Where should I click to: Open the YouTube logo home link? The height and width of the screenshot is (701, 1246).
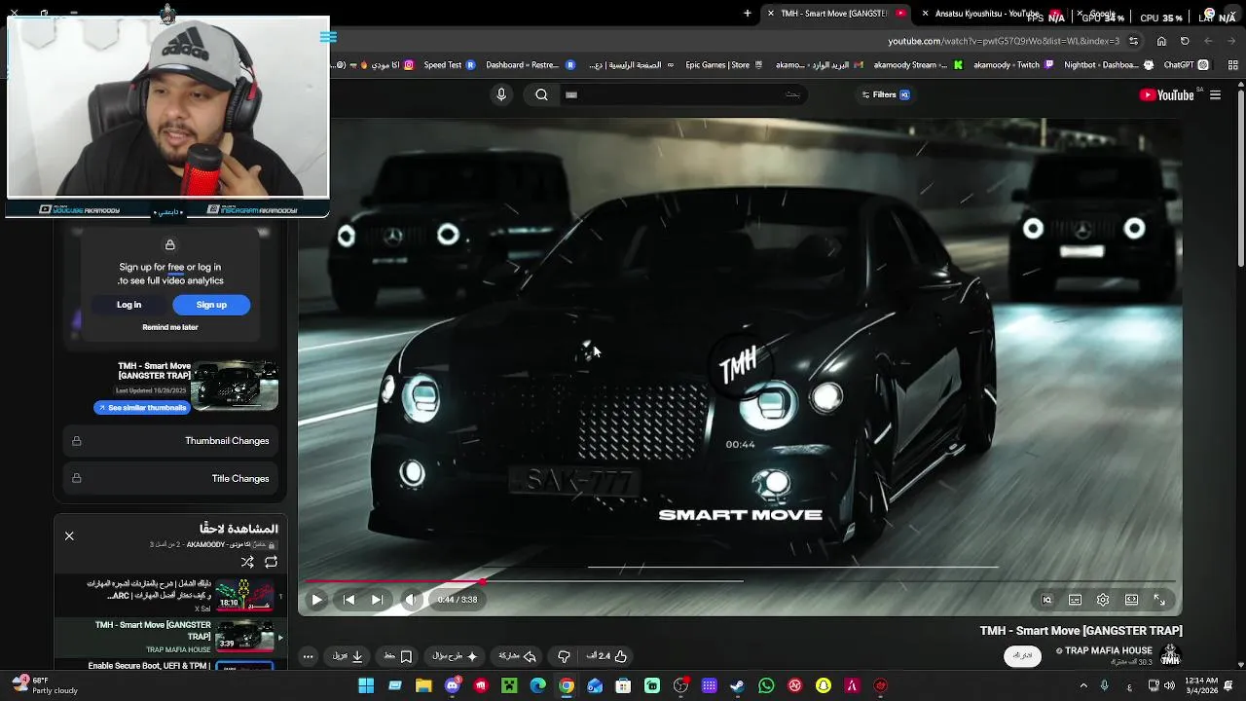[1167, 94]
